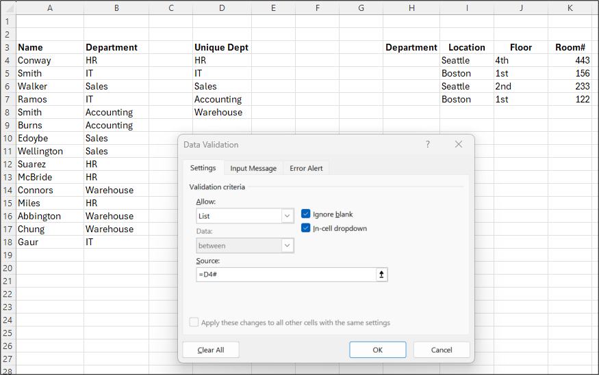Viewport: 599px width, 375px height.
Task: Select column A header
Action: pos(50,8)
